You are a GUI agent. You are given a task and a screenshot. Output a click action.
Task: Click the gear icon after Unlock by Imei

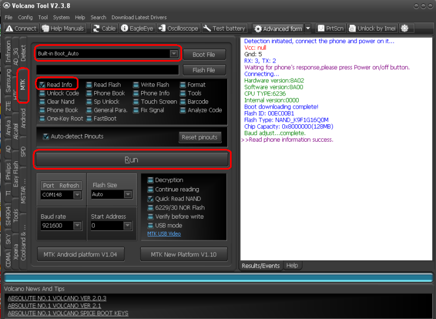404,28
